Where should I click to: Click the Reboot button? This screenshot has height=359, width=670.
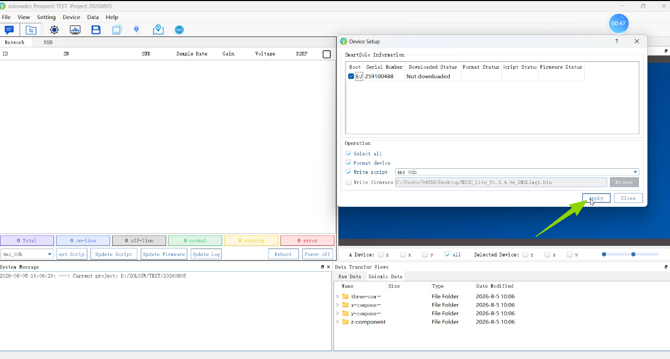283,254
